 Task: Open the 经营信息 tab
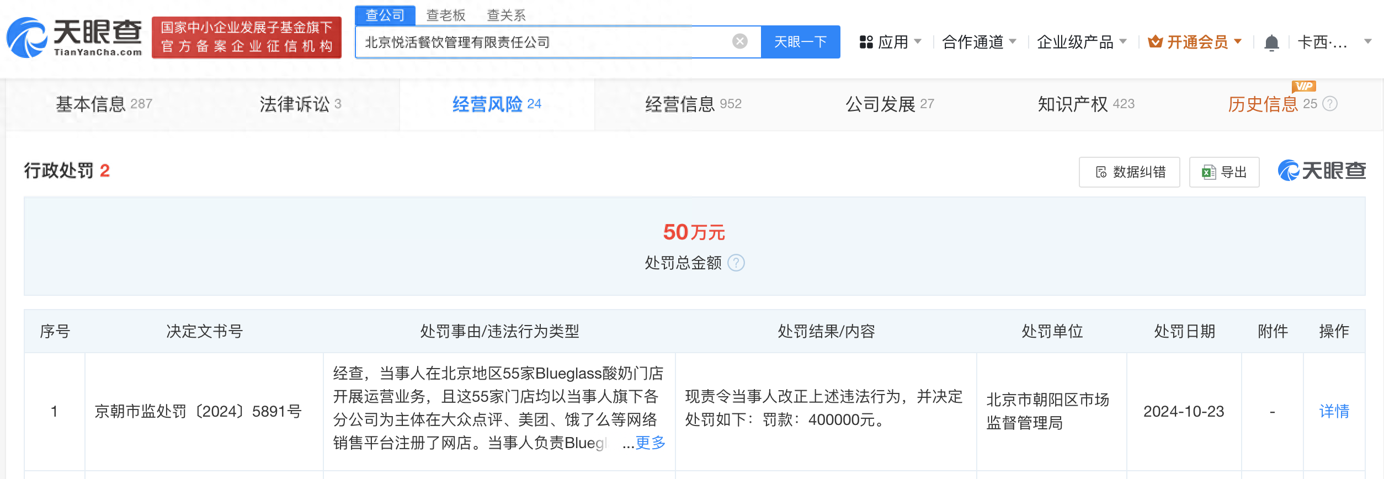pos(693,104)
